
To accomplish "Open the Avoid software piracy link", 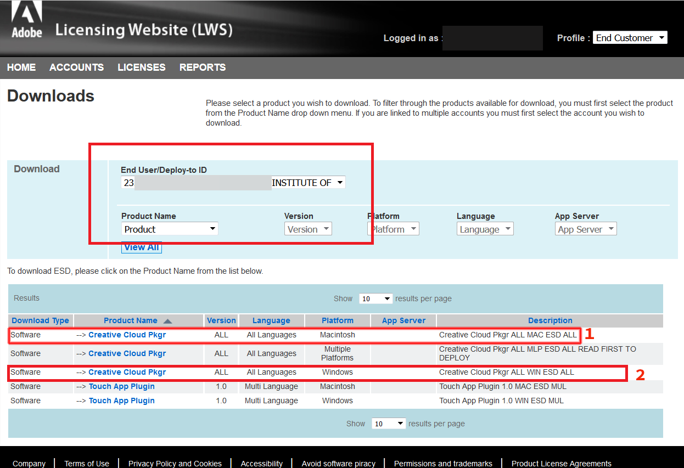I will (x=339, y=464).
